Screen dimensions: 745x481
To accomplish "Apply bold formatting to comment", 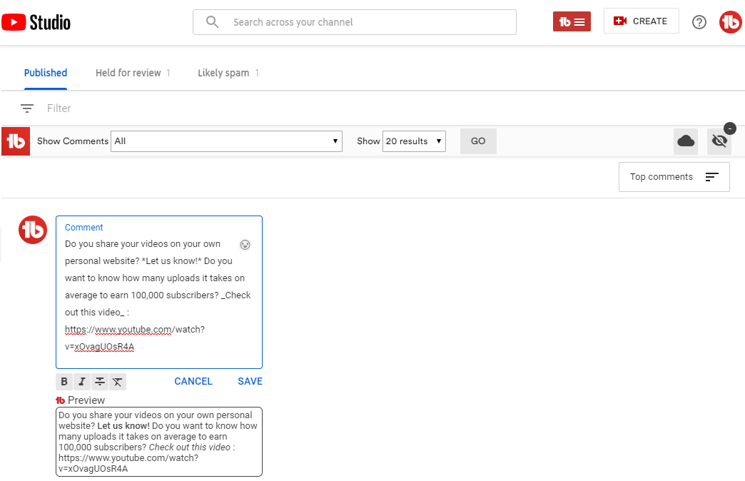I will 64,382.
